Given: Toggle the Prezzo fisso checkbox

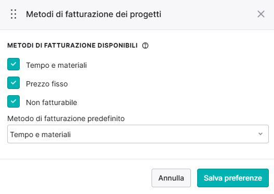Looking at the screenshot, I should (13, 83).
